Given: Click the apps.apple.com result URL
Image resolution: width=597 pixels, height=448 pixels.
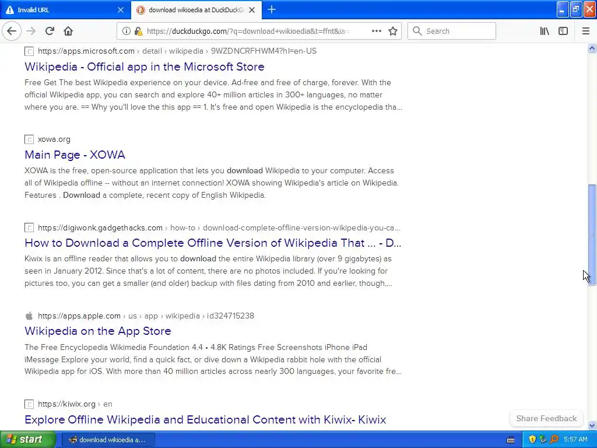Looking at the screenshot, I should tap(146, 316).
